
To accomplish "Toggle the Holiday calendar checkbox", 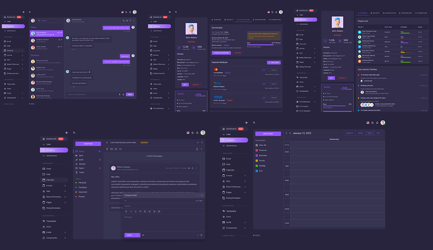I will coord(257,166).
